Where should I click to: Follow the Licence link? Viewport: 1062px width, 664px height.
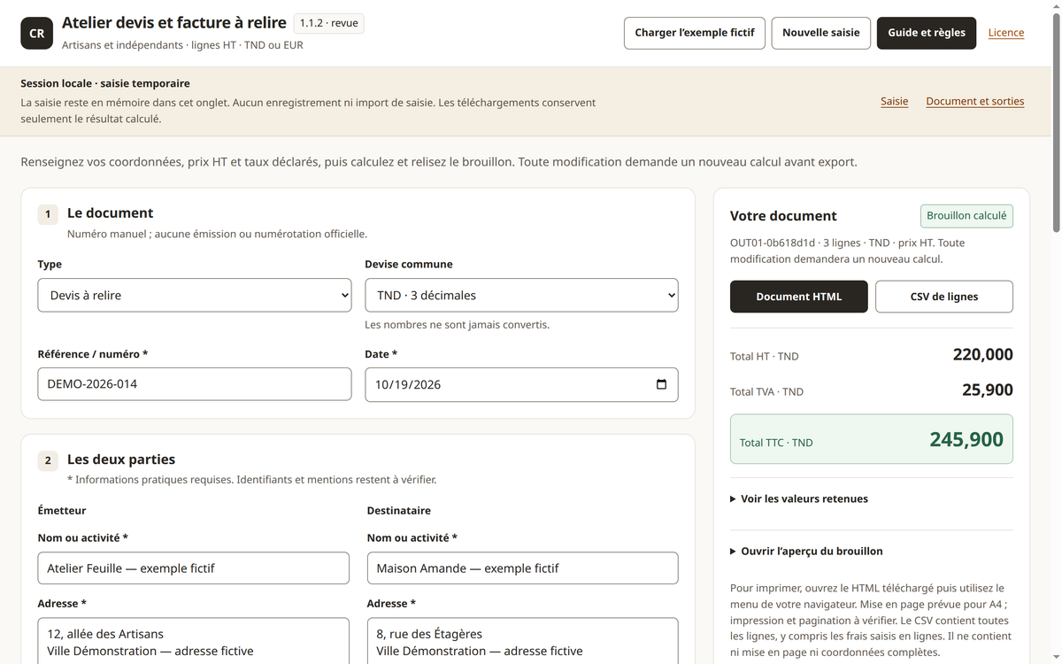tap(1006, 33)
